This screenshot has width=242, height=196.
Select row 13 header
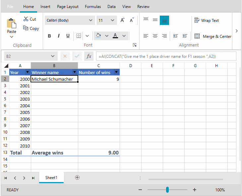(5, 152)
